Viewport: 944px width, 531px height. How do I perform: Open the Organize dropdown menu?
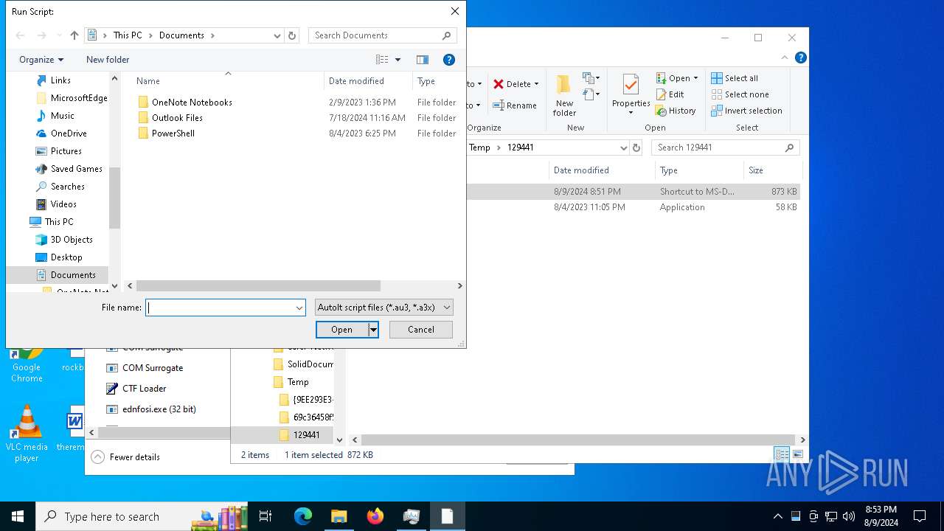[x=41, y=60]
